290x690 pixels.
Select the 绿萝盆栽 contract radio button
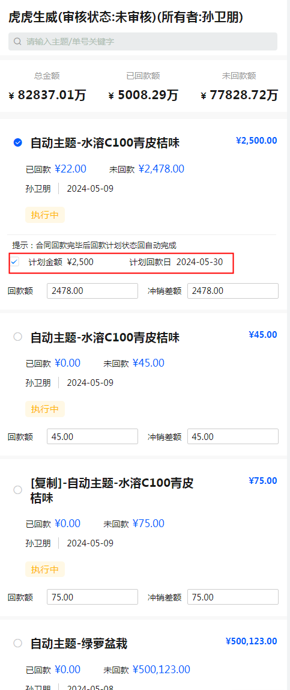pos(17,643)
